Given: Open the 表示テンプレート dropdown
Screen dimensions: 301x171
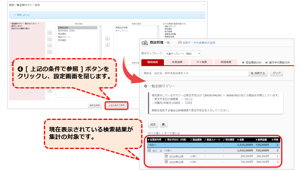Looking at the screenshot, I should click(182, 53).
